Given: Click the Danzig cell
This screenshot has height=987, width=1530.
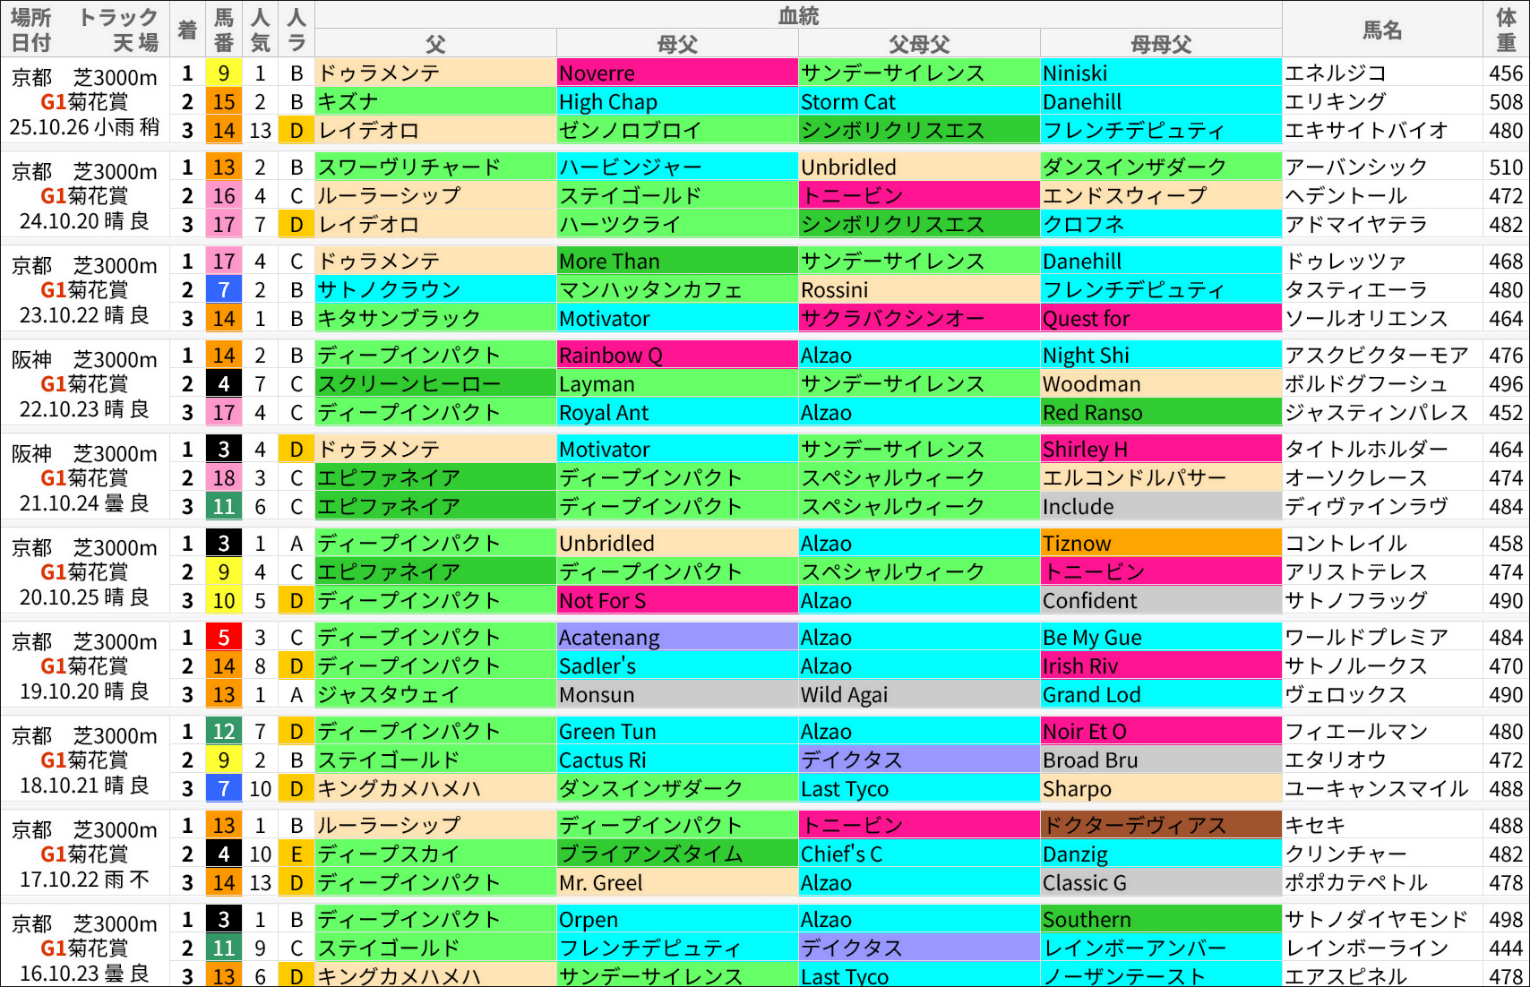Looking at the screenshot, I should pos(1161,854).
